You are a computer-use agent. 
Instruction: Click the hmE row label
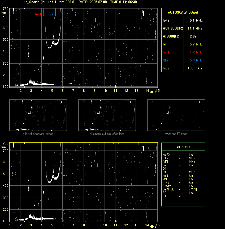pyautogui.click(x=165, y=176)
